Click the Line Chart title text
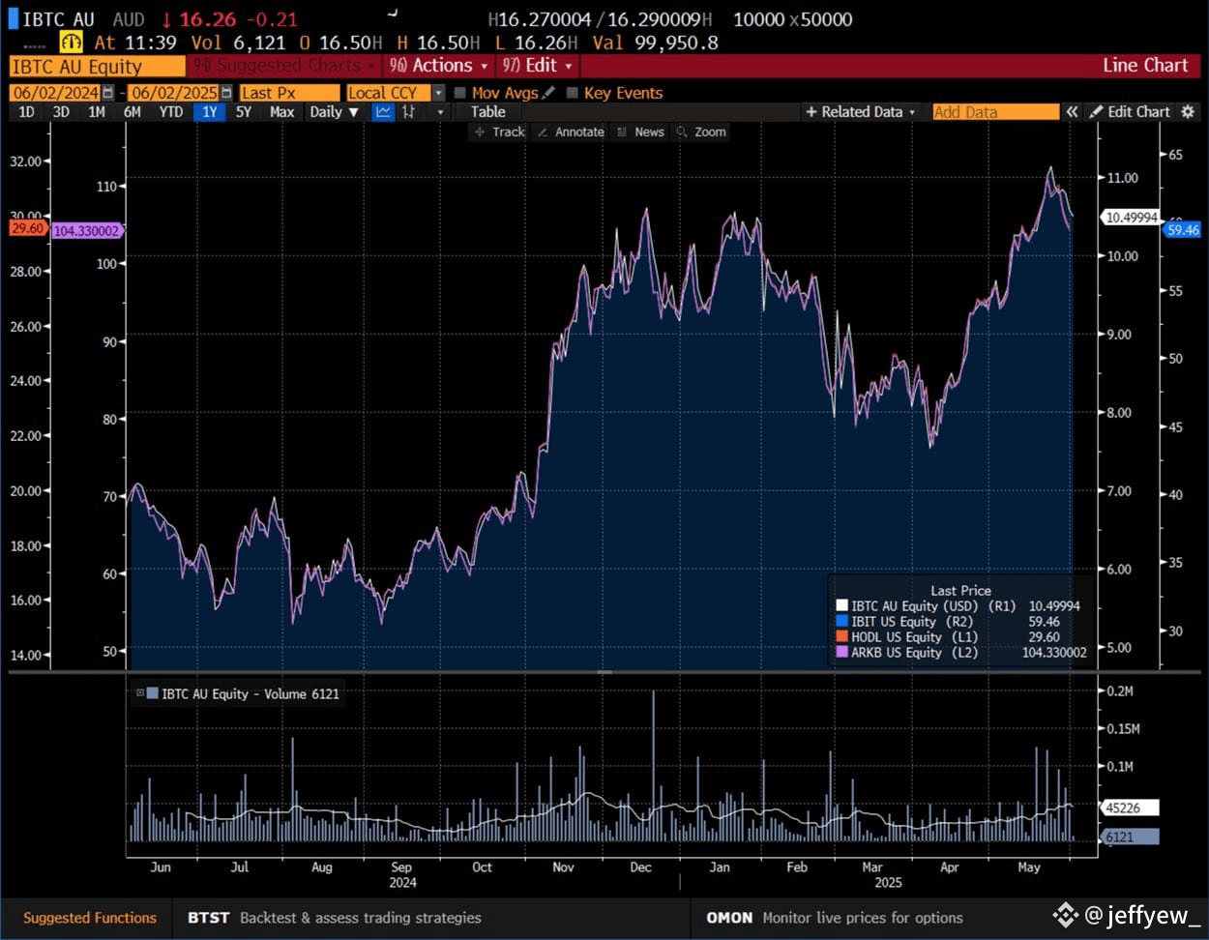This screenshot has height=940, width=1209. tap(1145, 66)
